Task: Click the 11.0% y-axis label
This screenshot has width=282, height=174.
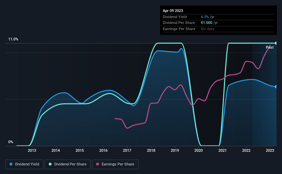Action: tap(13, 39)
